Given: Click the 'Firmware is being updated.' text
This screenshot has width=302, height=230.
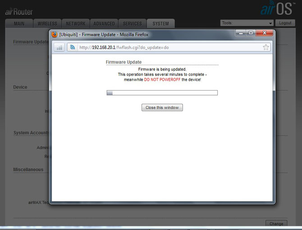Looking at the screenshot, I should click(162, 69).
